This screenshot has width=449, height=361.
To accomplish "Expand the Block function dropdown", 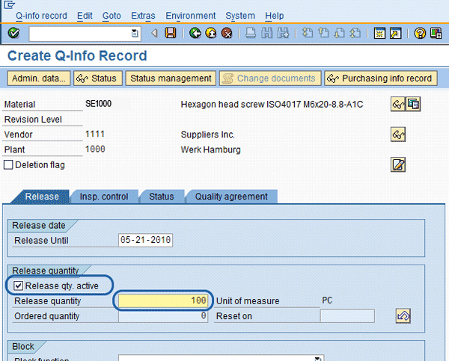I will point(318,359).
